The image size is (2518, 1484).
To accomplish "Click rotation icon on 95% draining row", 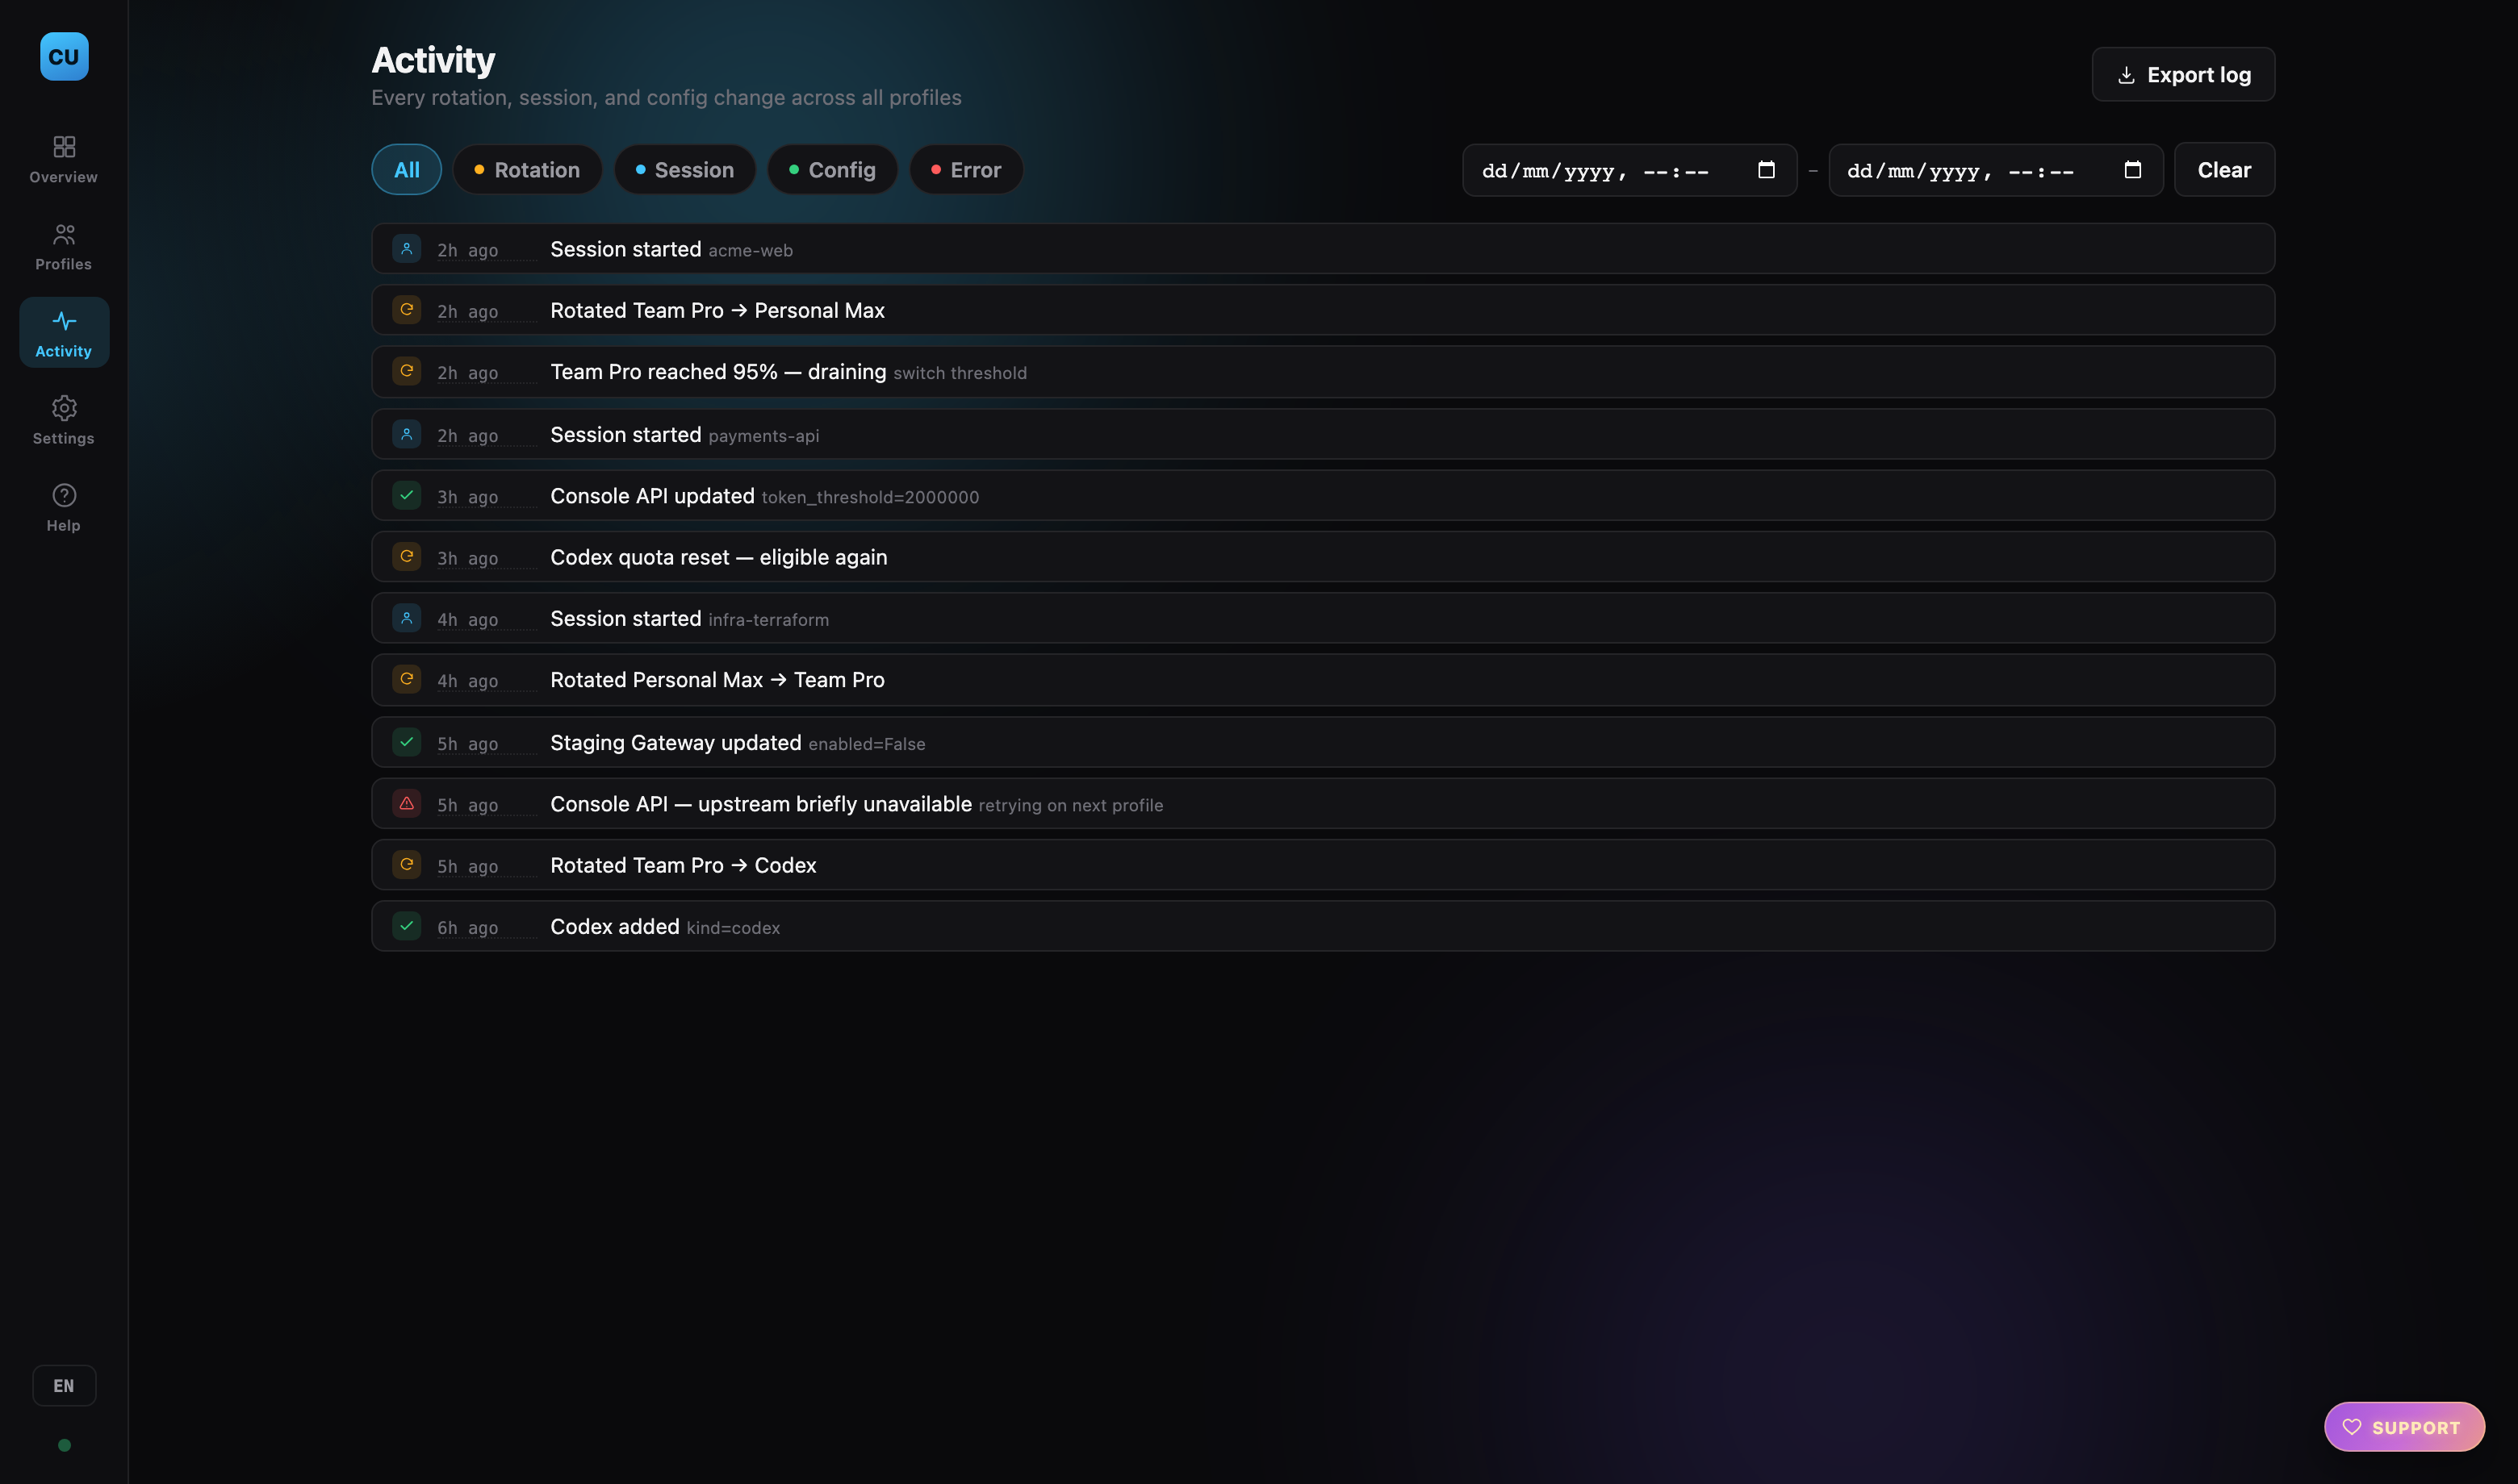I will coord(406,371).
